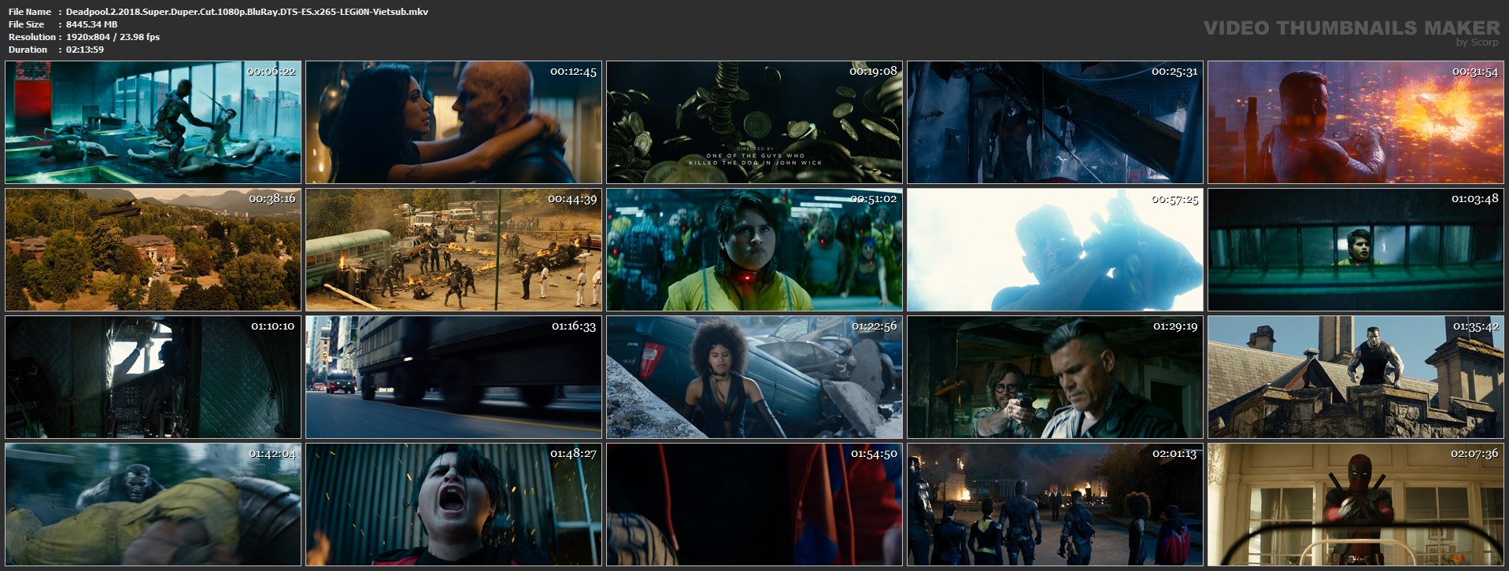The height and width of the screenshot is (571, 1509).
Task: Click the 01:10:10 timestamp text
Action: pyautogui.click(x=272, y=326)
